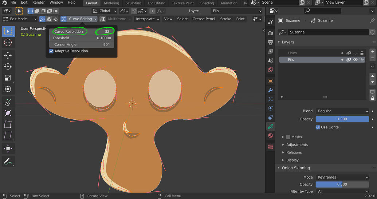Open the Edit Mode dropdown

[x=20, y=19]
